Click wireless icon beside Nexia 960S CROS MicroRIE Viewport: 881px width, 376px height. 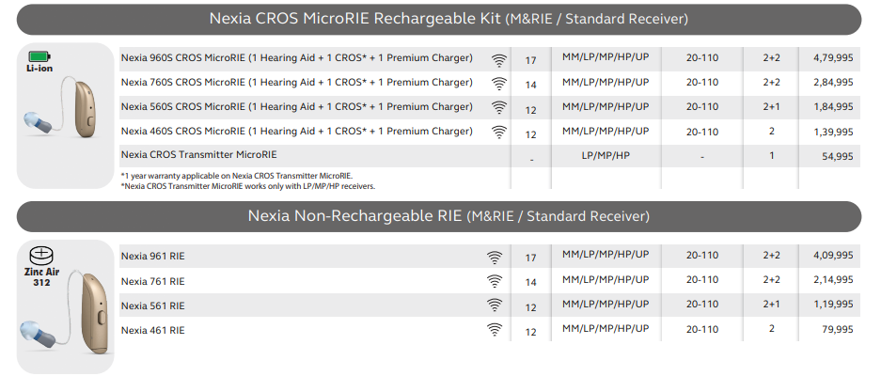pos(499,59)
